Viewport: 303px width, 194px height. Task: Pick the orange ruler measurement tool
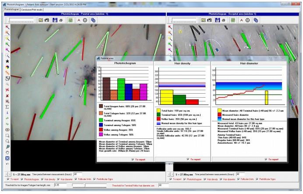pyautogui.click(x=7, y=73)
